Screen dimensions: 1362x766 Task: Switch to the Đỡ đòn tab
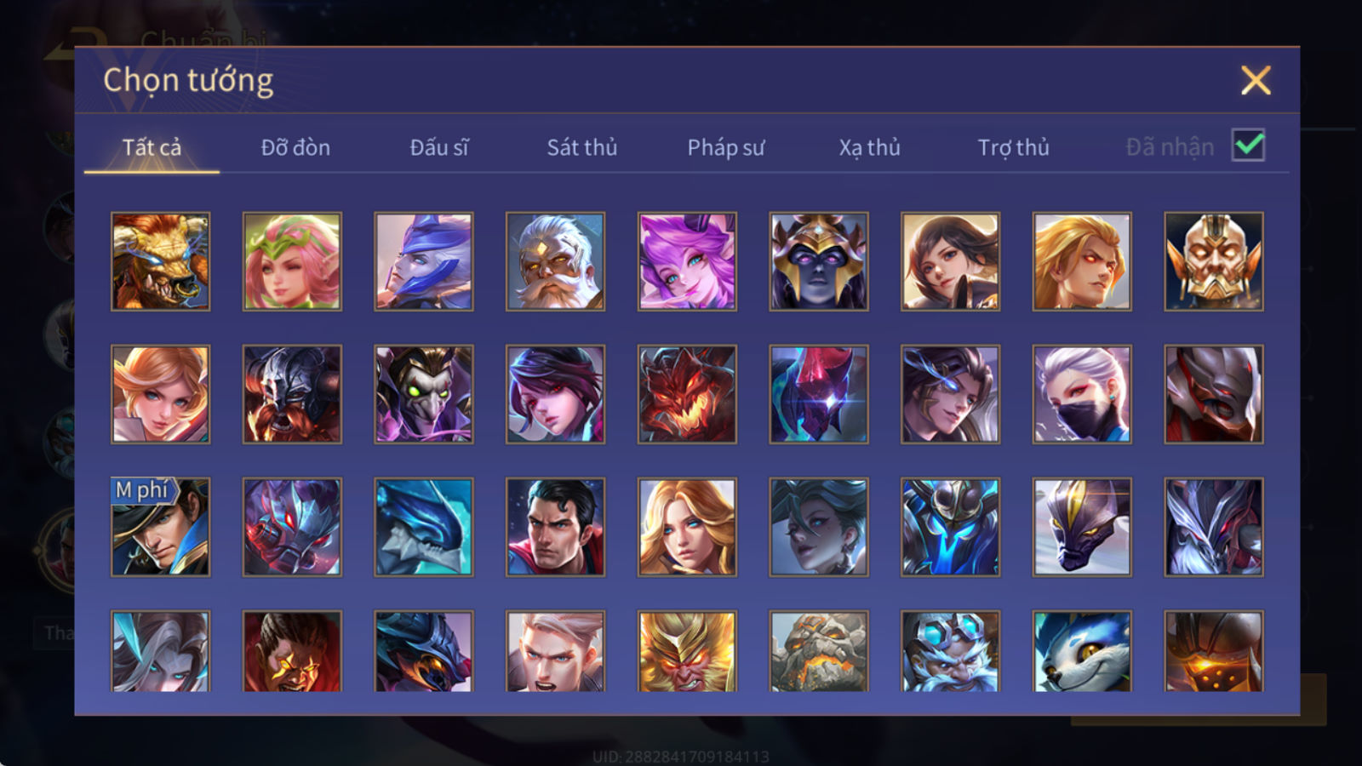point(295,147)
